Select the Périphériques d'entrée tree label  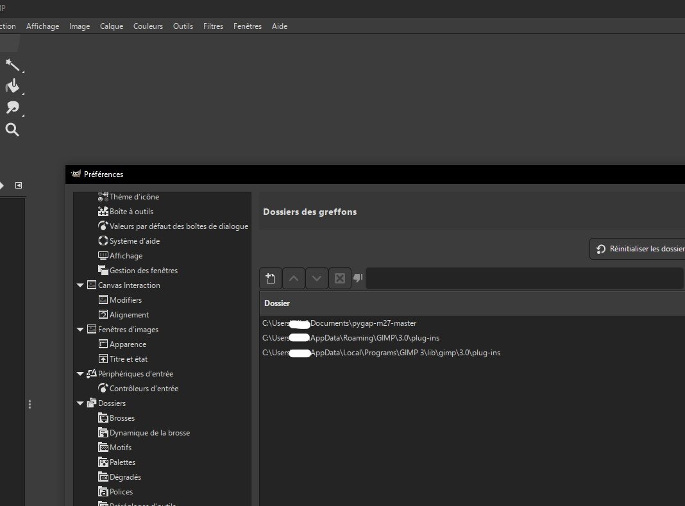click(135, 374)
